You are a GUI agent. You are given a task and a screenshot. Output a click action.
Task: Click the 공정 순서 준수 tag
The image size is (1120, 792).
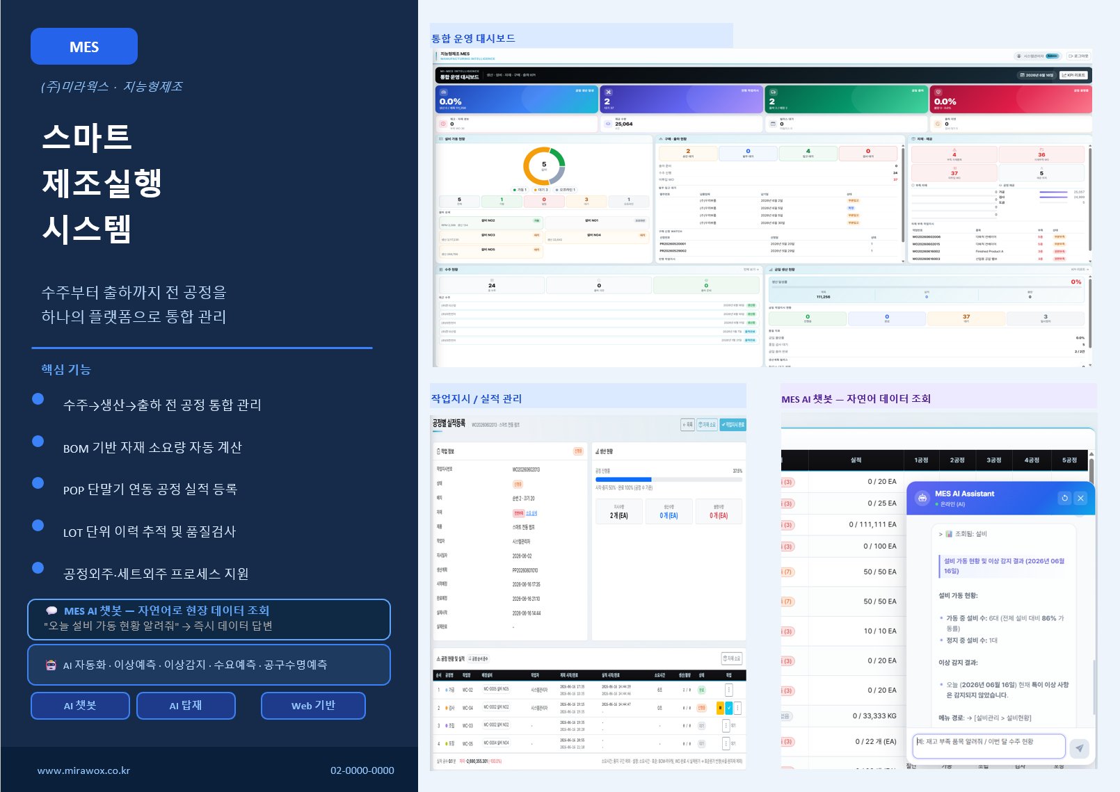478,658
